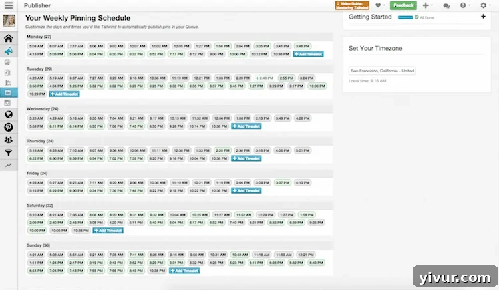Select Monday 11:02 AM timeslot

160,46
